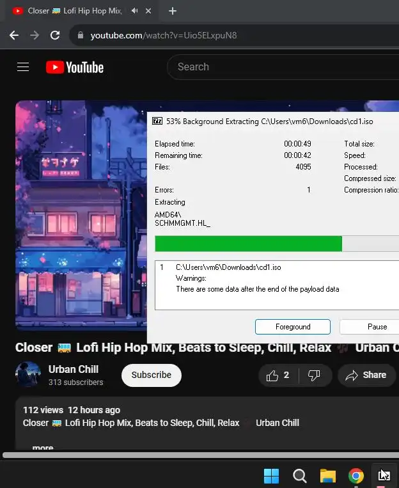
Task: Click the lofi video player
Action: tap(81, 215)
